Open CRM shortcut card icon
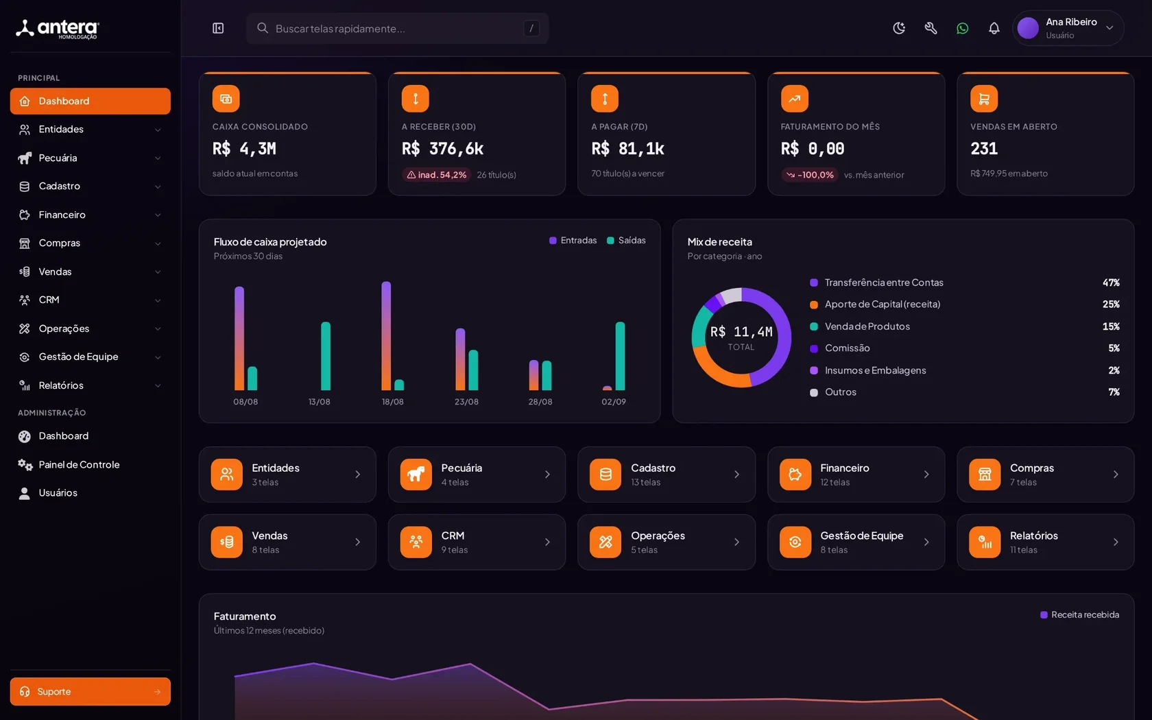Screen dimensions: 1152x720 click(416, 542)
